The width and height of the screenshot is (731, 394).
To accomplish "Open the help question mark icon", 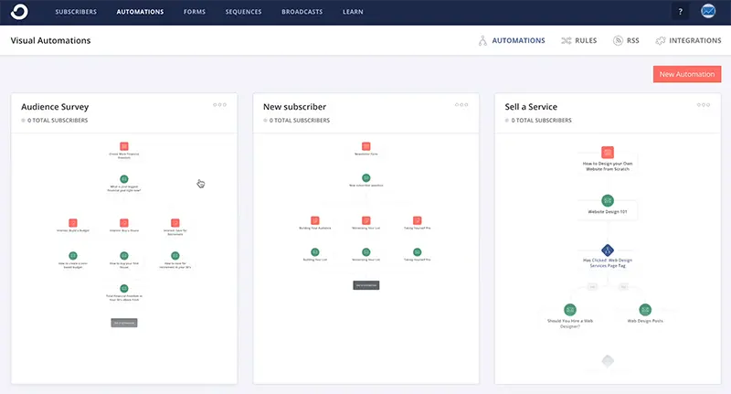I will click(x=680, y=12).
